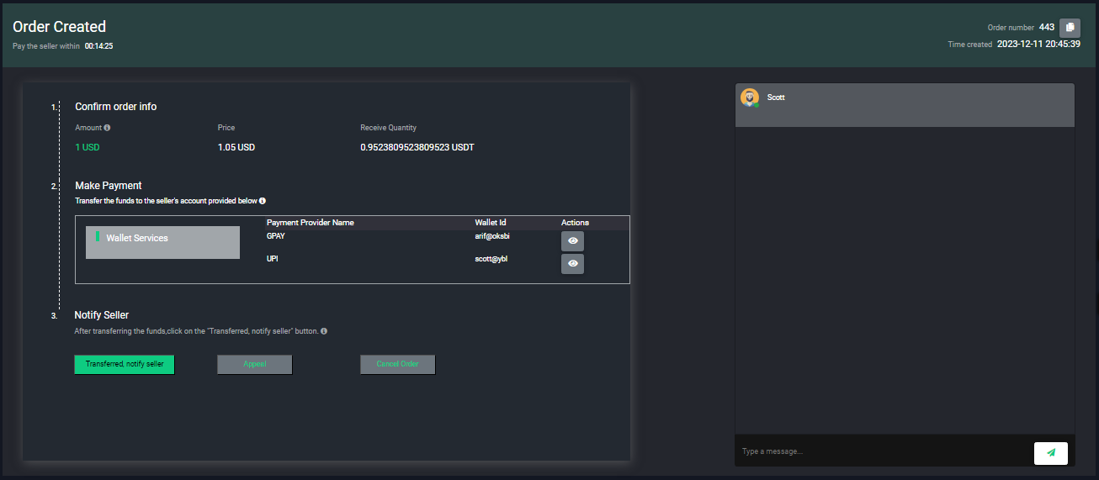Show UPI wallet details with eye icon

click(x=572, y=264)
